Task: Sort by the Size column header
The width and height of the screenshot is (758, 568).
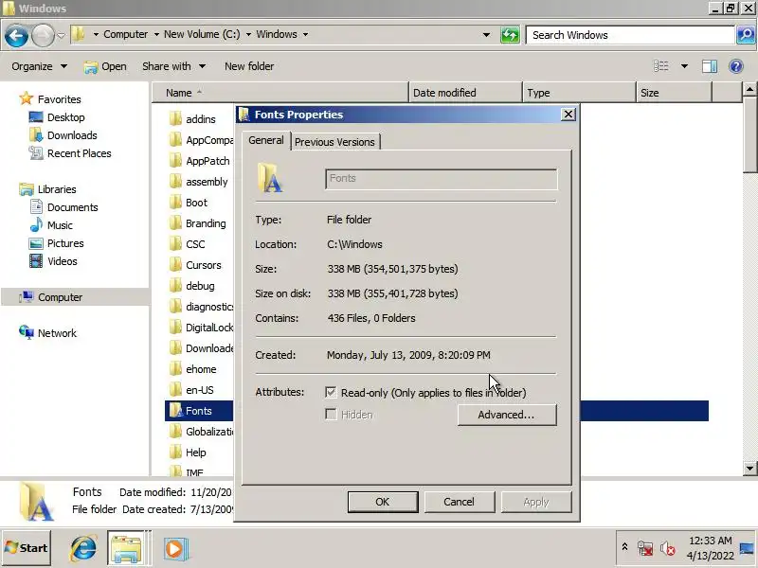Action: click(x=674, y=92)
